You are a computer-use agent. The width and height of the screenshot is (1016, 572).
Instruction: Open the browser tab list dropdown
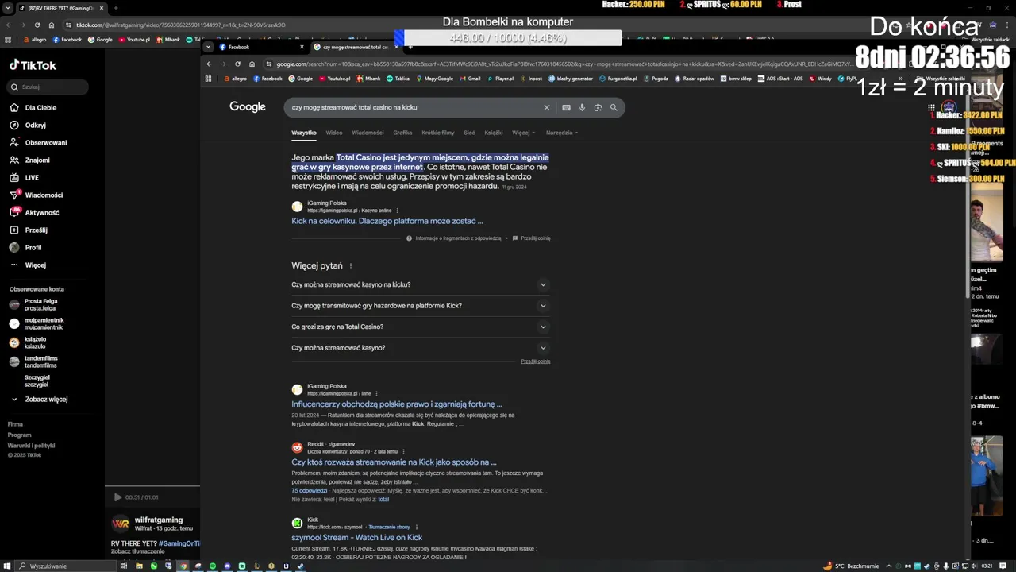[209, 47]
